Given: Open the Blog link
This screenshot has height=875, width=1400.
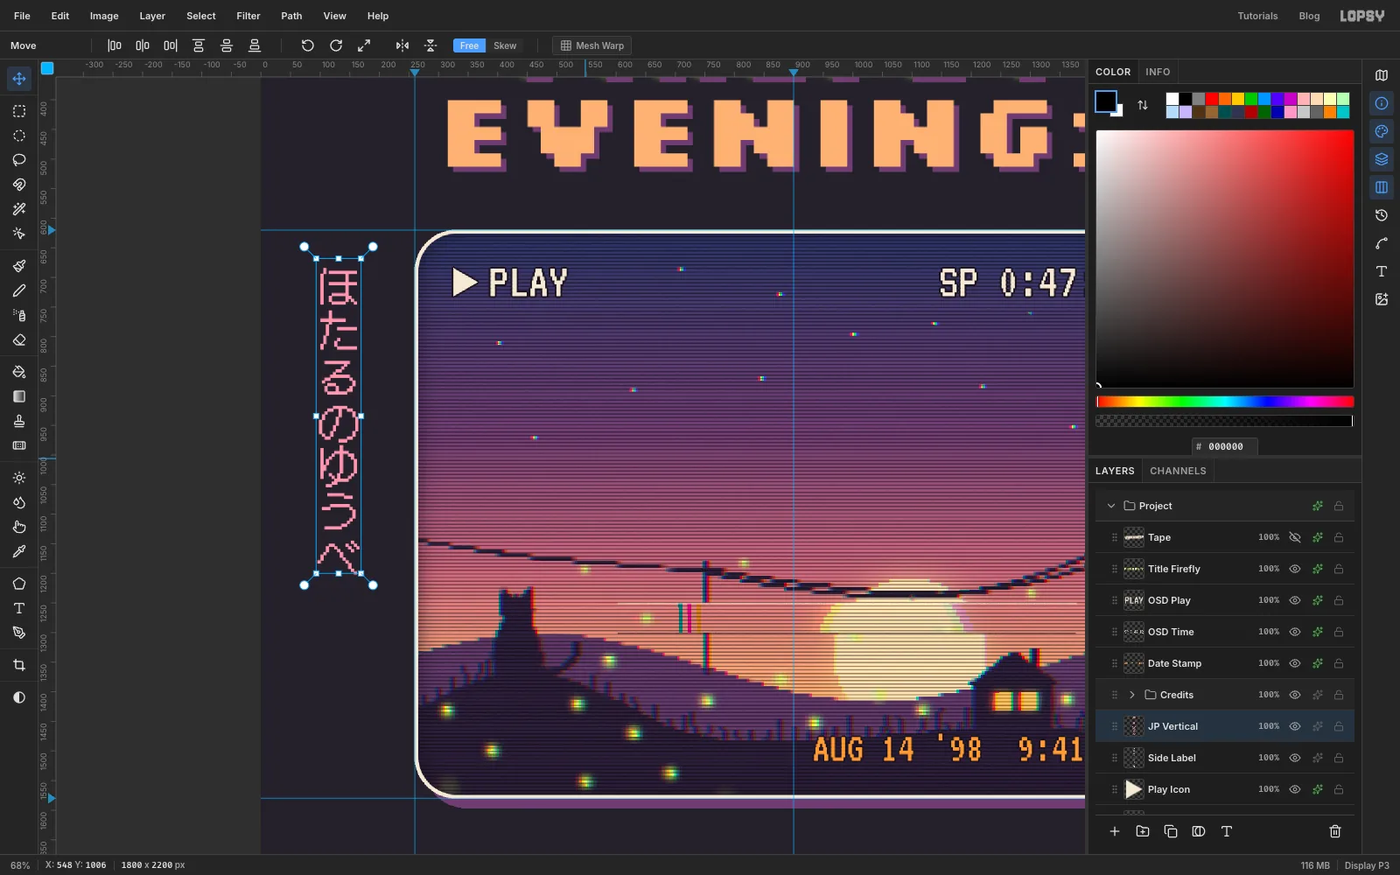Looking at the screenshot, I should pos(1309,16).
